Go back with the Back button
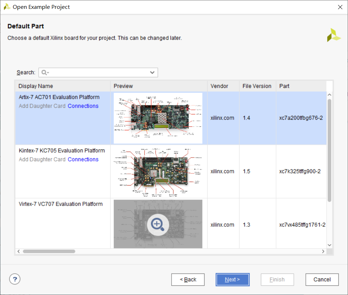Image resolution: width=348 pixels, height=295 pixels. 188,279
